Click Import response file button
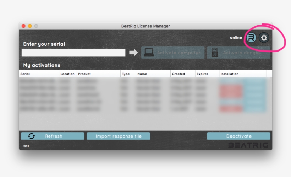Image resolution: width=291 pixels, height=177 pixels. [119, 136]
